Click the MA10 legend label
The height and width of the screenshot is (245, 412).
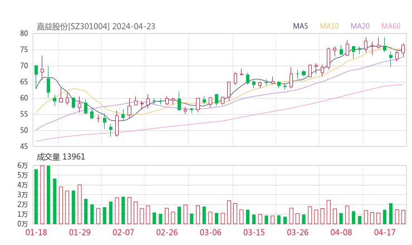329,26
